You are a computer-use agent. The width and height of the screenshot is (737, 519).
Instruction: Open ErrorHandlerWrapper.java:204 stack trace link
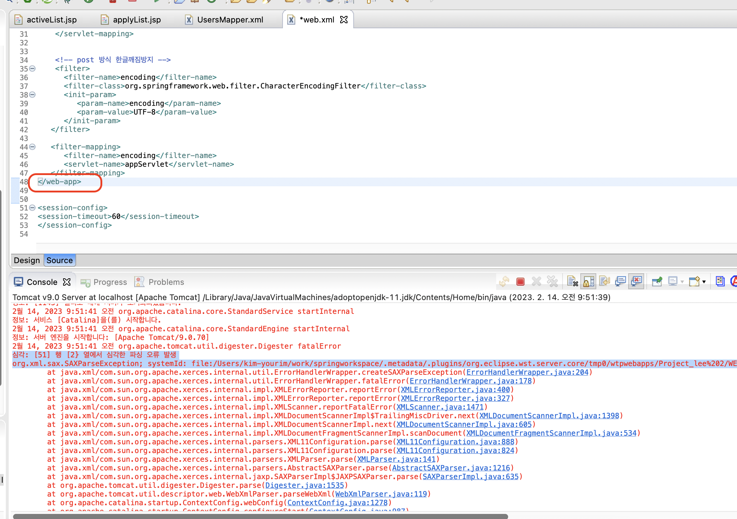tap(527, 372)
